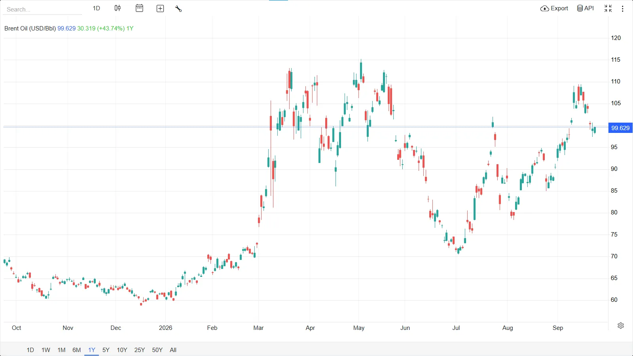Show the 25Y history range
633x356 pixels.
pos(140,350)
